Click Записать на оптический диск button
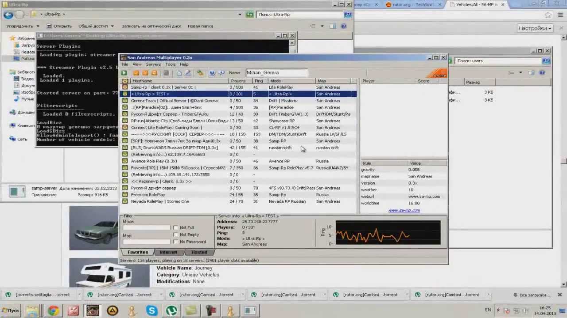This screenshot has height=318, width=567. coord(151,26)
